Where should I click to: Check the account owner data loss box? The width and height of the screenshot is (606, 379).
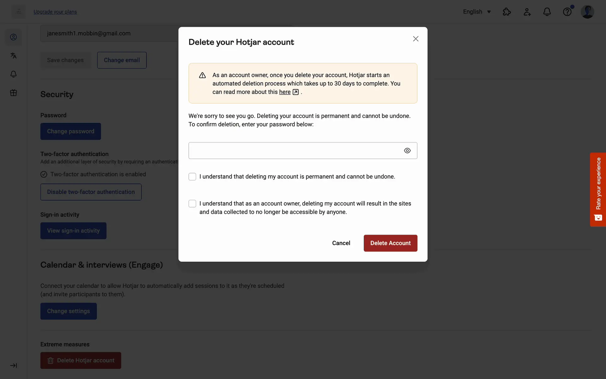tap(192, 203)
